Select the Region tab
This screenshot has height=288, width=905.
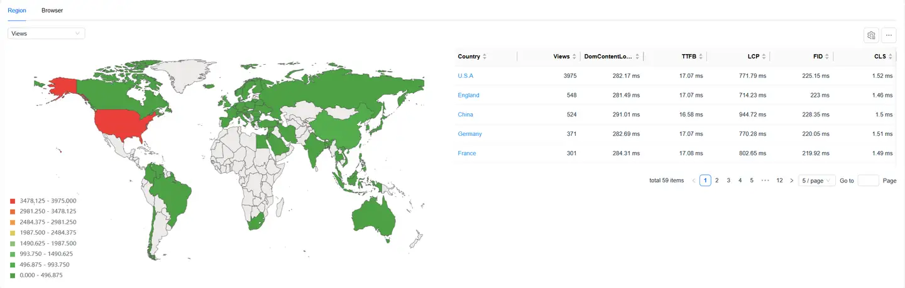coord(17,11)
